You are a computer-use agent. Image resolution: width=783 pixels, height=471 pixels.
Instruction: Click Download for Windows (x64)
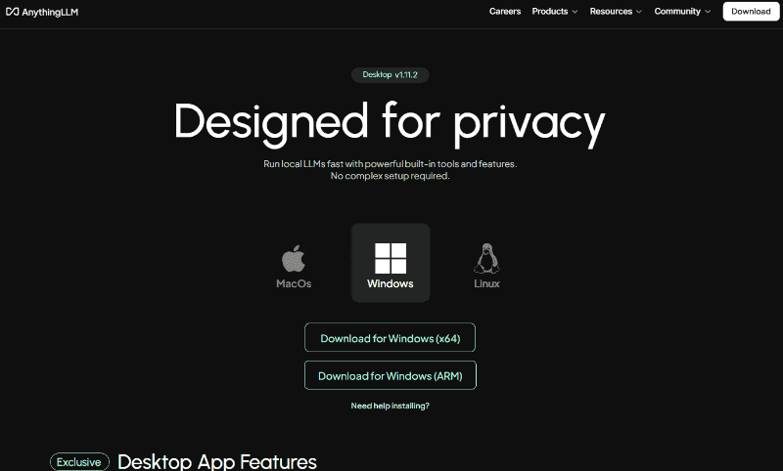click(390, 338)
